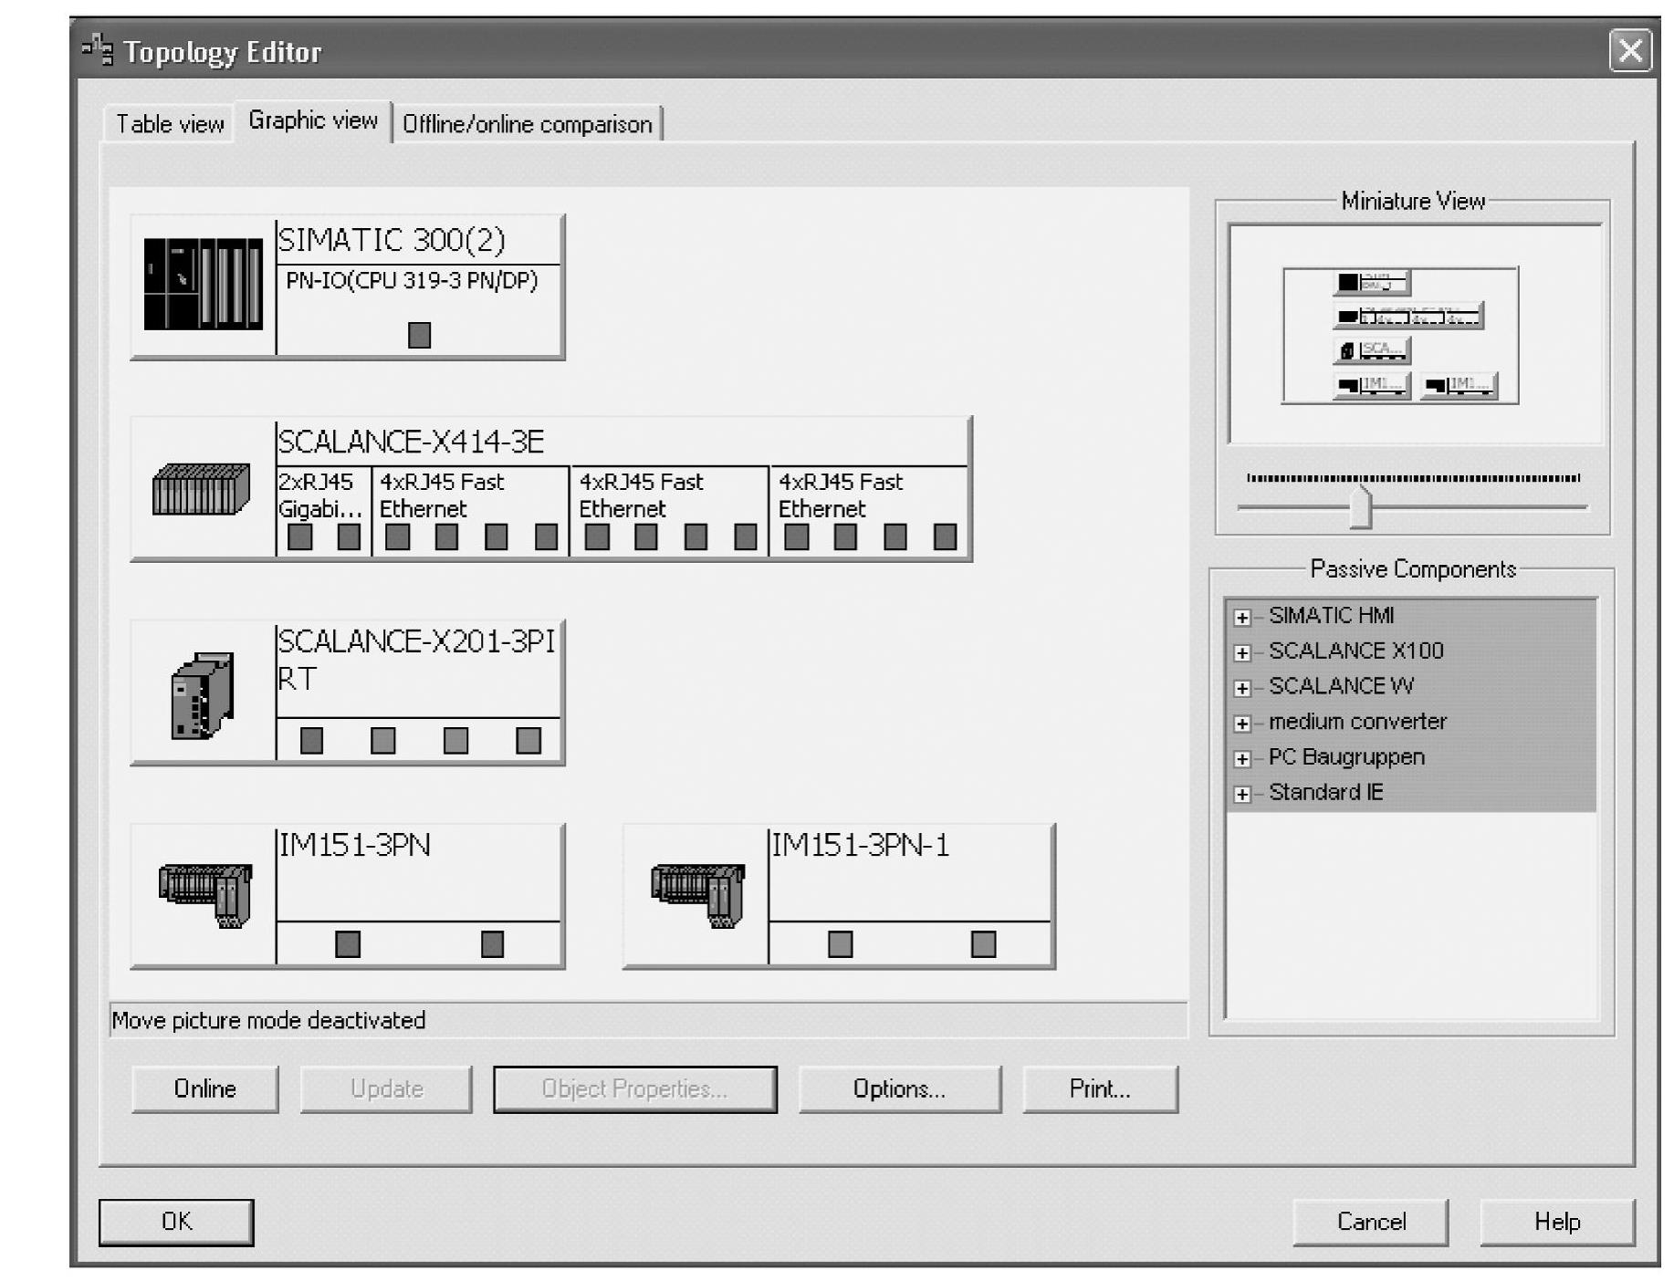Image resolution: width=1674 pixels, height=1281 pixels.
Task: Click the SIMATIC 300(2) rack device icon
Action: (x=203, y=283)
